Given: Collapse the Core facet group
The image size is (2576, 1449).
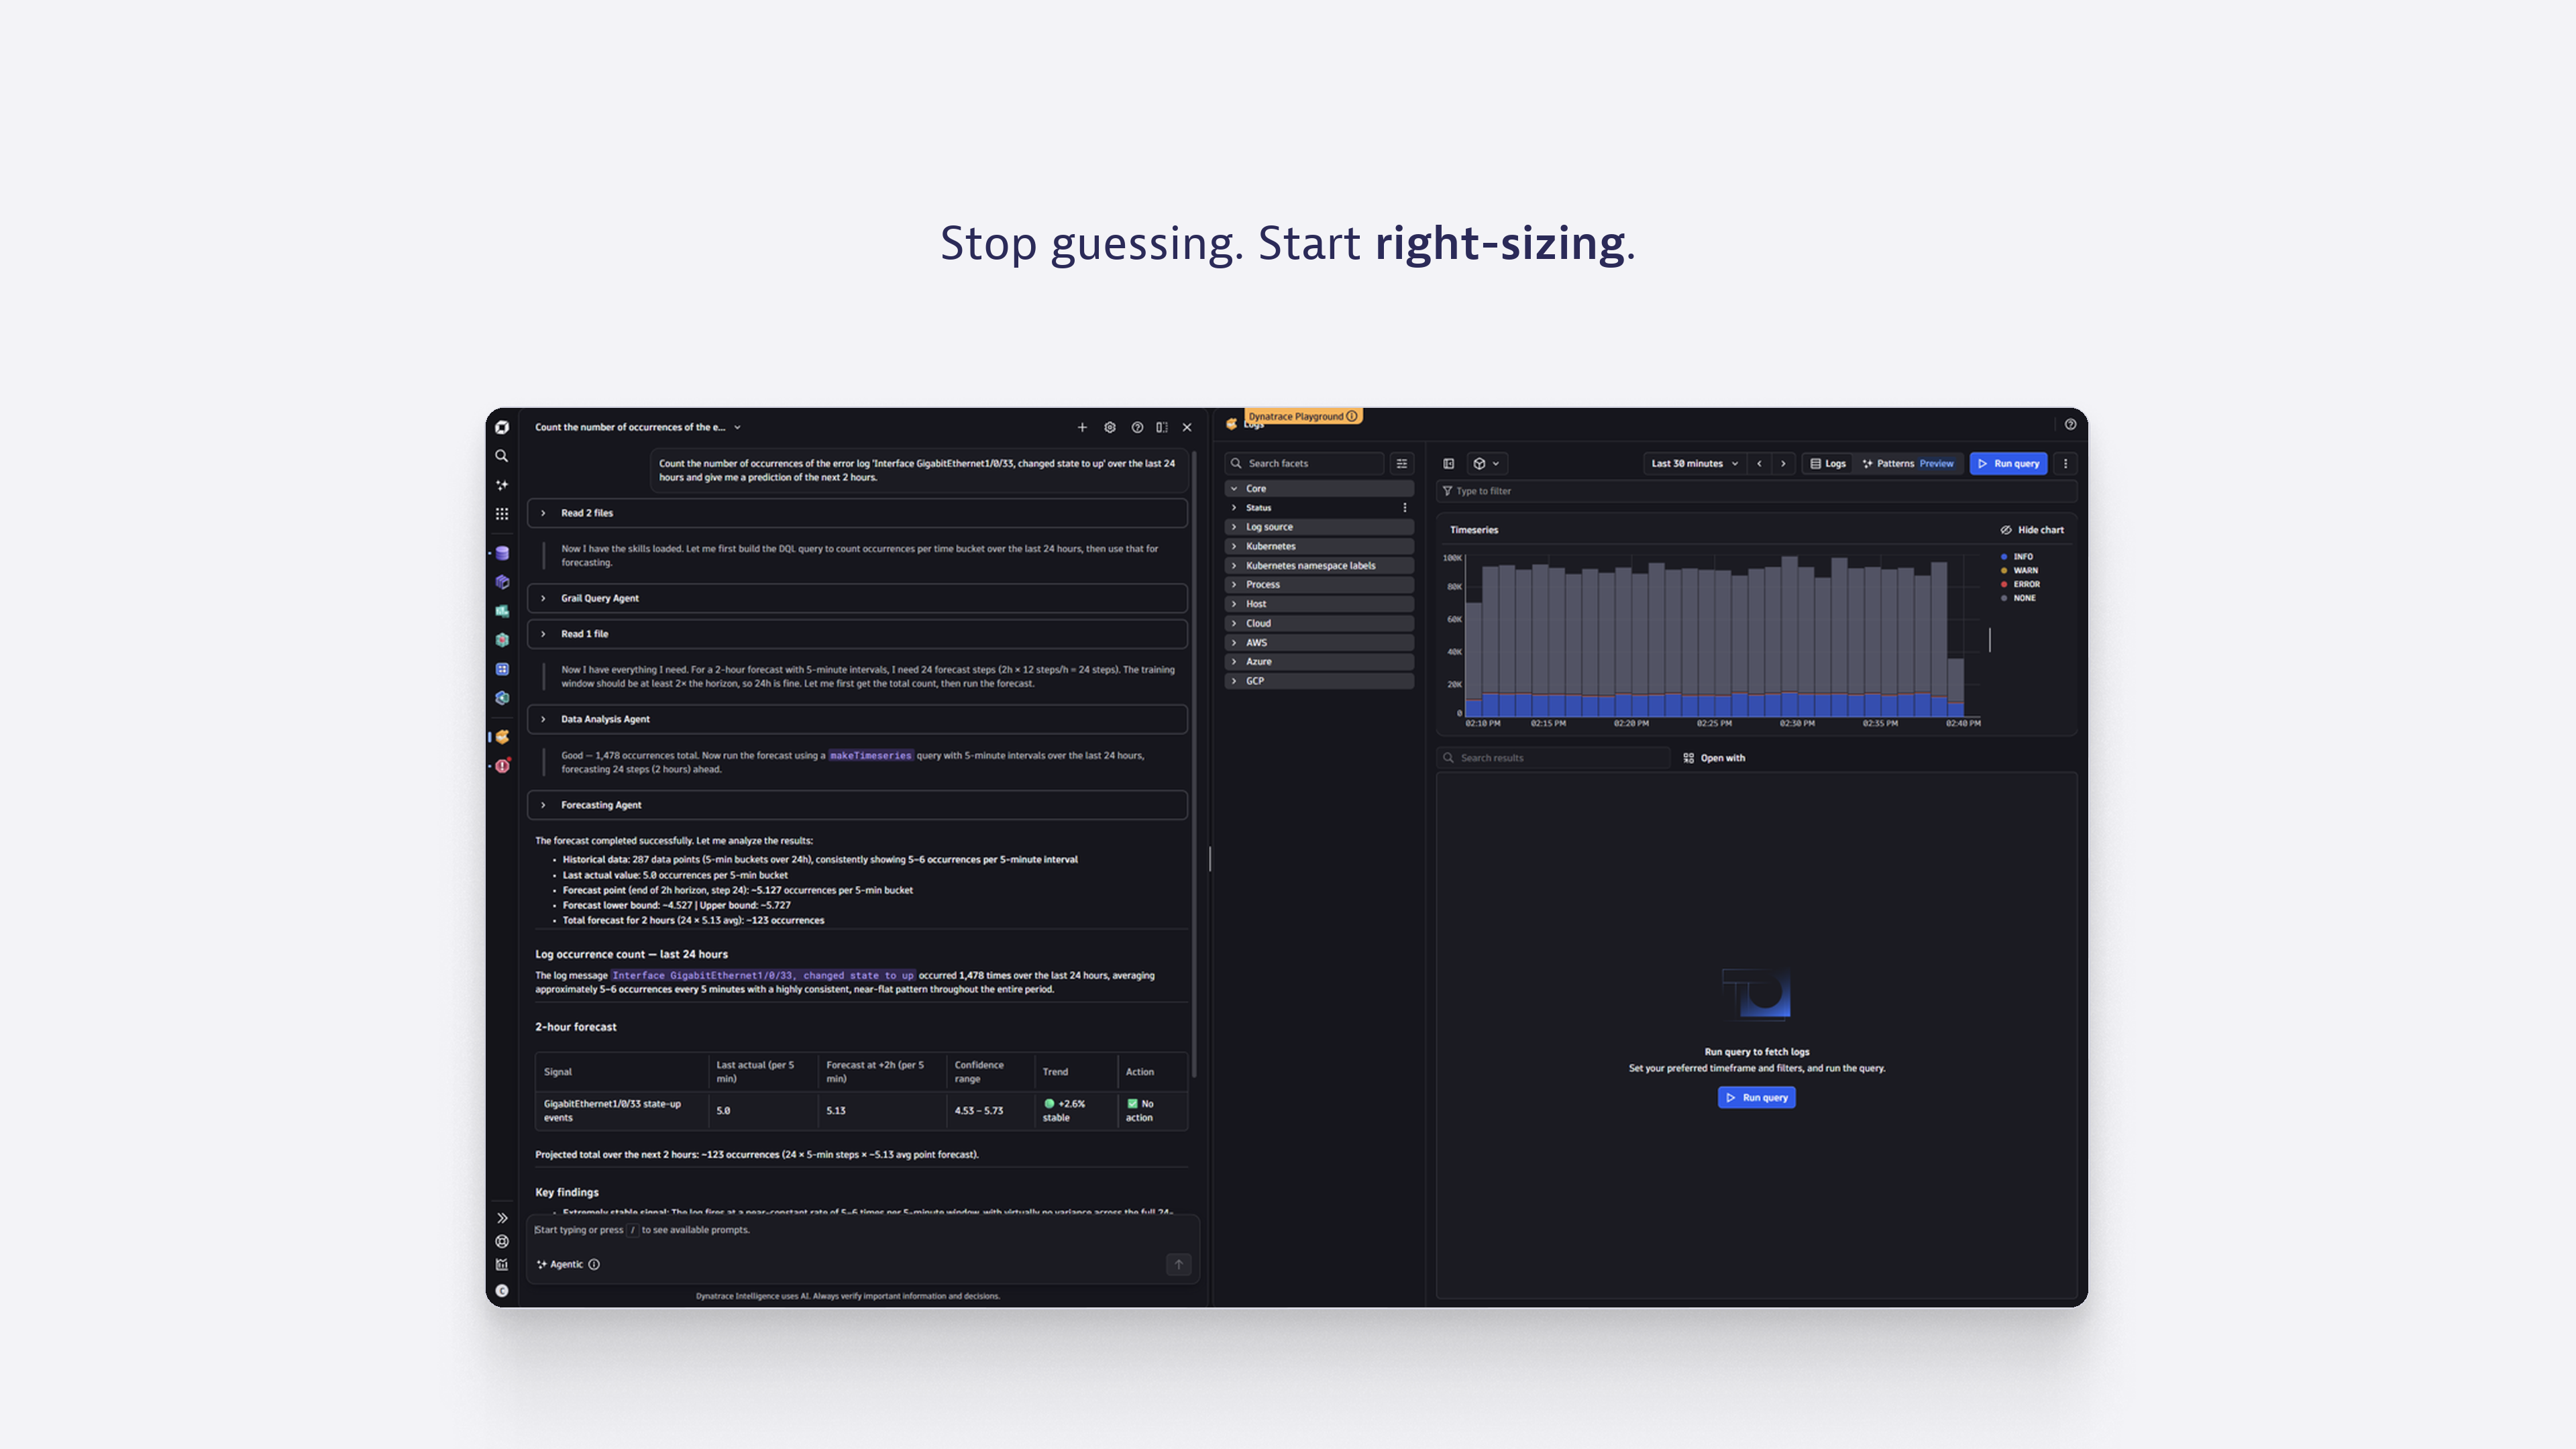Looking at the screenshot, I should (x=1319, y=489).
